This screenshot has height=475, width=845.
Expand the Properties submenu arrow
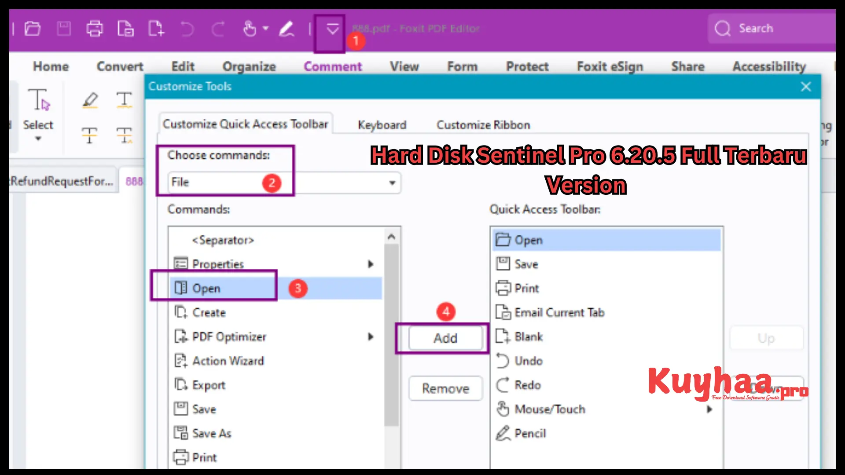371,264
